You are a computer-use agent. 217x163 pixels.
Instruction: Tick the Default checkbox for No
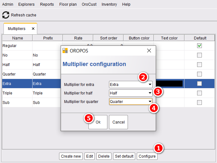(199, 55)
